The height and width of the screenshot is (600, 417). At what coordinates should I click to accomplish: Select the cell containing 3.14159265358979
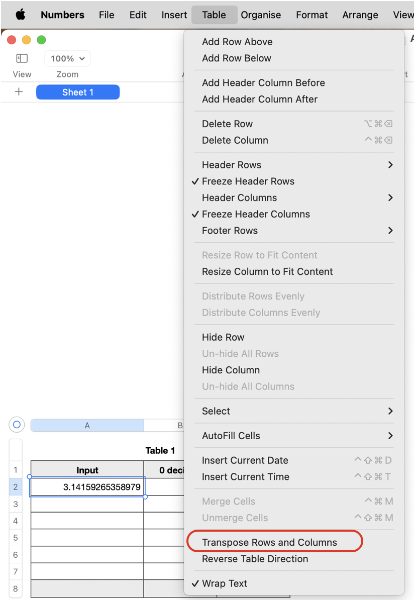tap(87, 487)
